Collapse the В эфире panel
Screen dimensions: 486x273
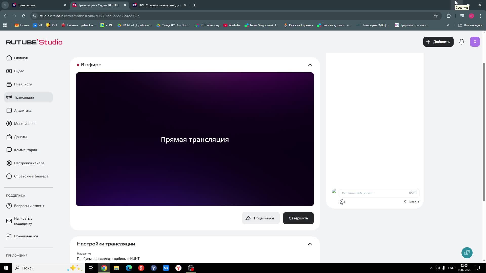click(310, 65)
